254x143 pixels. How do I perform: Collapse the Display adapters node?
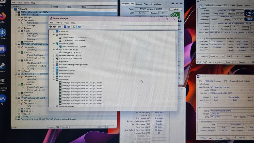click(54, 44)
